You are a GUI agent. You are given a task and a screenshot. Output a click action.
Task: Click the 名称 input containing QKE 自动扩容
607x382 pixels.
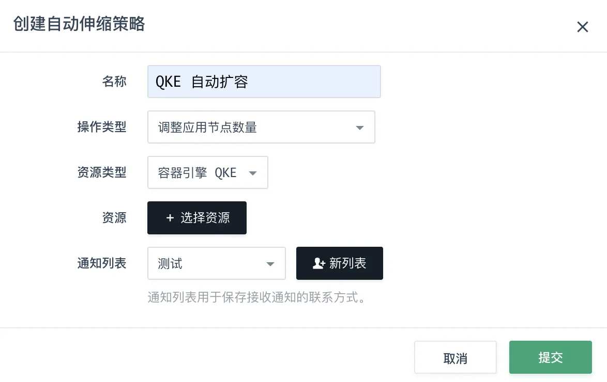pos(264,82)
